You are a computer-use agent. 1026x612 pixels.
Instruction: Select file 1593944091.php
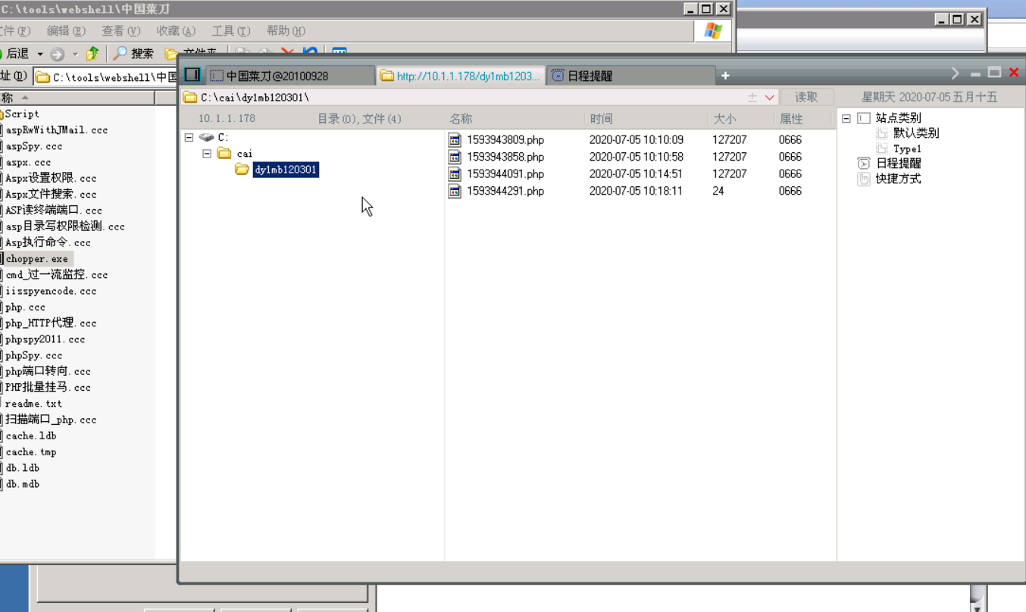pos(505,173)
